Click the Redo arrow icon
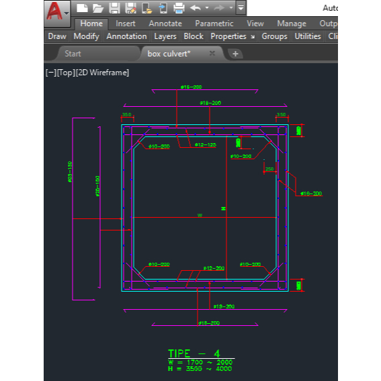381x381 pixels. [x=219, y=8]
